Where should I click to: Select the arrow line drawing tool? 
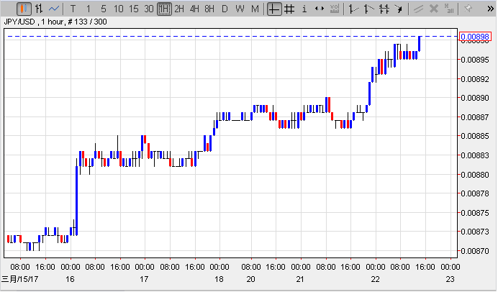399,9
